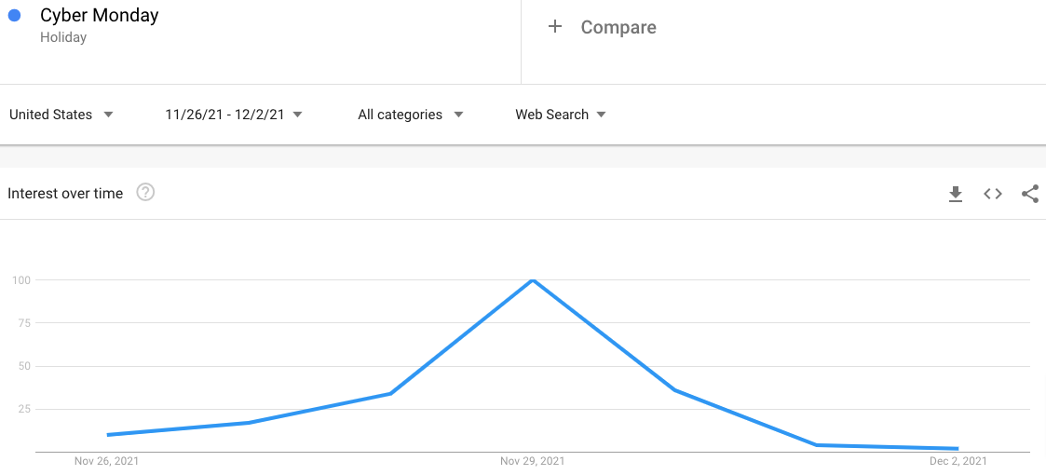This screenshot has width=1046, height=475.
Task: Click the Nov 29, 2021 axis label
Action: click(x=533, y=461)
